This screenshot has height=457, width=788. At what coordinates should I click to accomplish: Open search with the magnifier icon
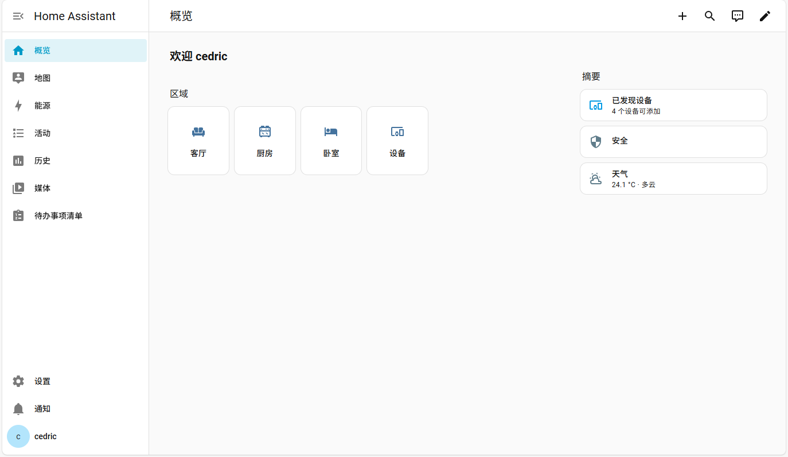(710, 16)
